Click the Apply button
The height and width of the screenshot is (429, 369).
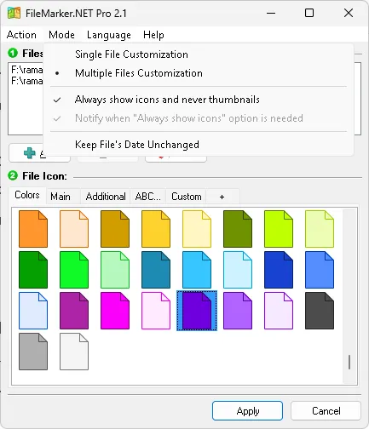(x=247, y=410)
